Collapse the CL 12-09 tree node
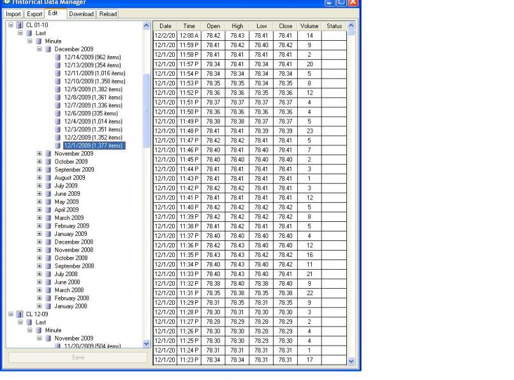This screenshot has width=514, height=380. 11,314
